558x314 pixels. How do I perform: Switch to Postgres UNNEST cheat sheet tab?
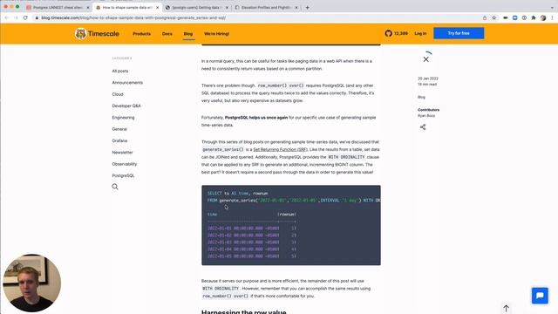point(57,7)
